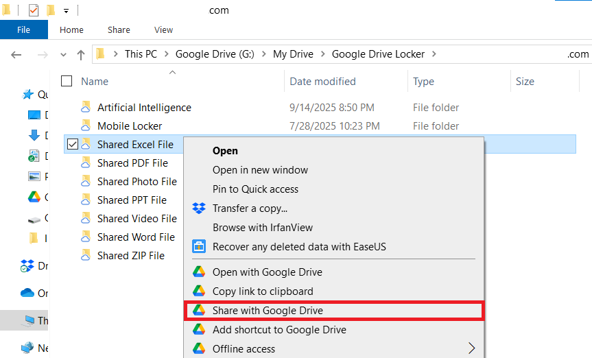Select Share with Google Drive

coord(268,311)
